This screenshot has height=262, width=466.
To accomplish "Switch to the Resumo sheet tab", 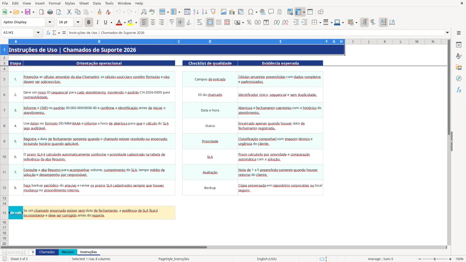I will point(68,252).
